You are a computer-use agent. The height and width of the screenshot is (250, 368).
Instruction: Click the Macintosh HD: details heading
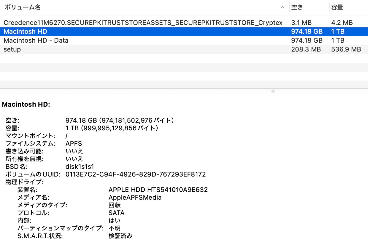click(26, 104)
